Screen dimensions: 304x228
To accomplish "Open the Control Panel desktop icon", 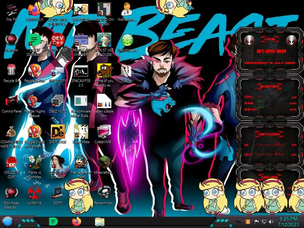I will tap(12, 104).
